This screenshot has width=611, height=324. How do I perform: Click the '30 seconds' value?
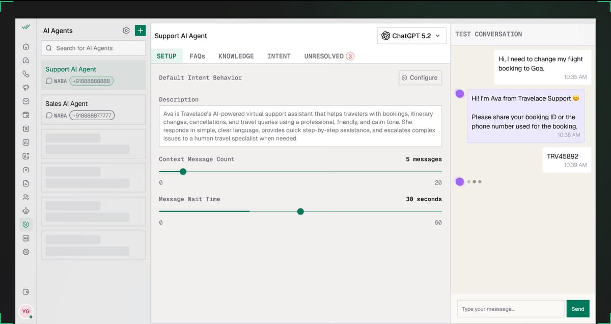[x=424, y=199]
